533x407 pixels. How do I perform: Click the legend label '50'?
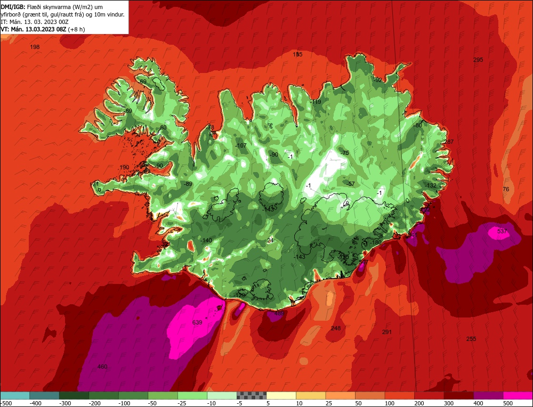point(358,403)
